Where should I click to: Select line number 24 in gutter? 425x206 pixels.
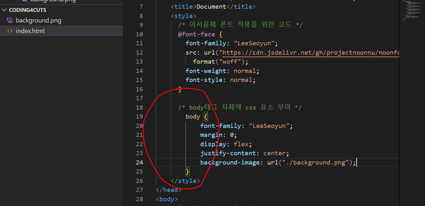(x=140, y=162)
